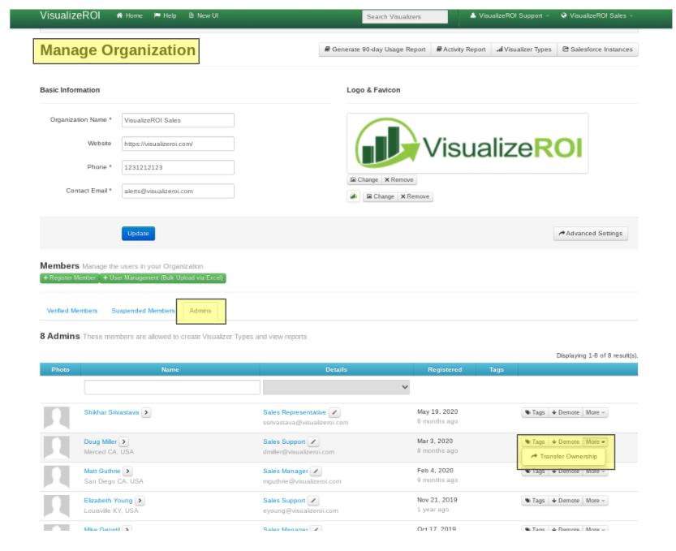Open the Details filter dropdown

336,387
